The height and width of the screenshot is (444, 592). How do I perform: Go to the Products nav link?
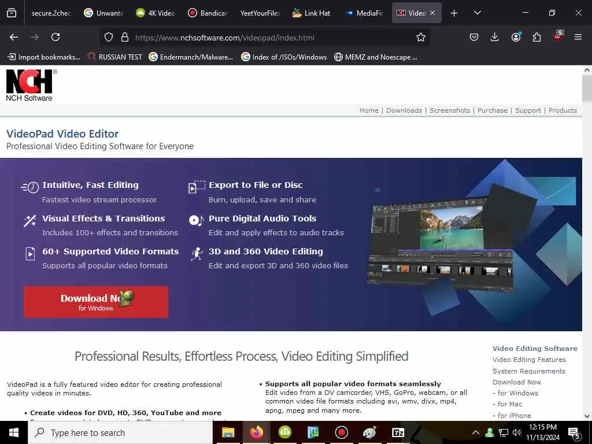click(x=563, y=110)
